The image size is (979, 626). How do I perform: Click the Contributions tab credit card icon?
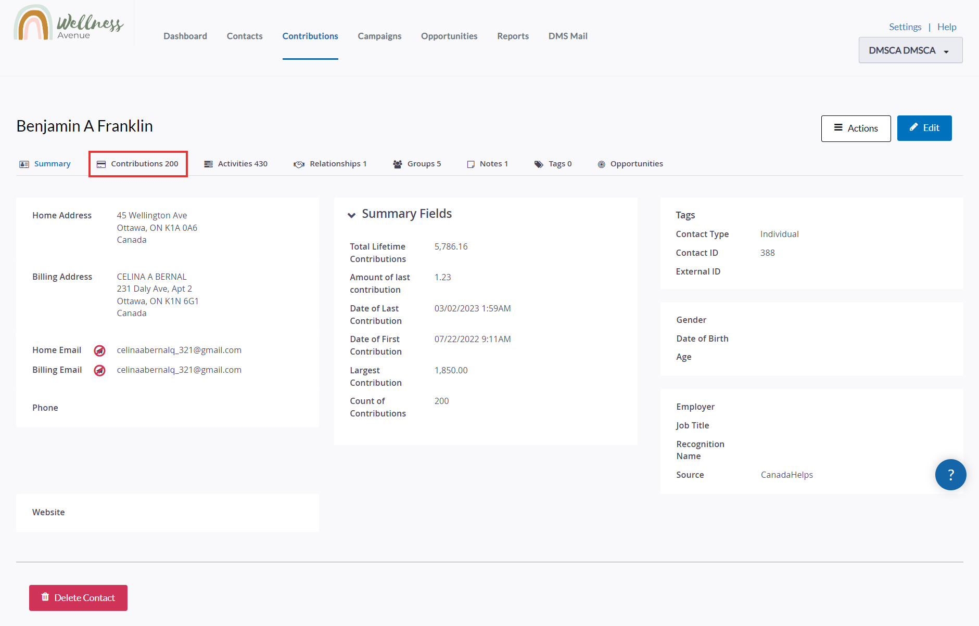[x=101, y=164]
